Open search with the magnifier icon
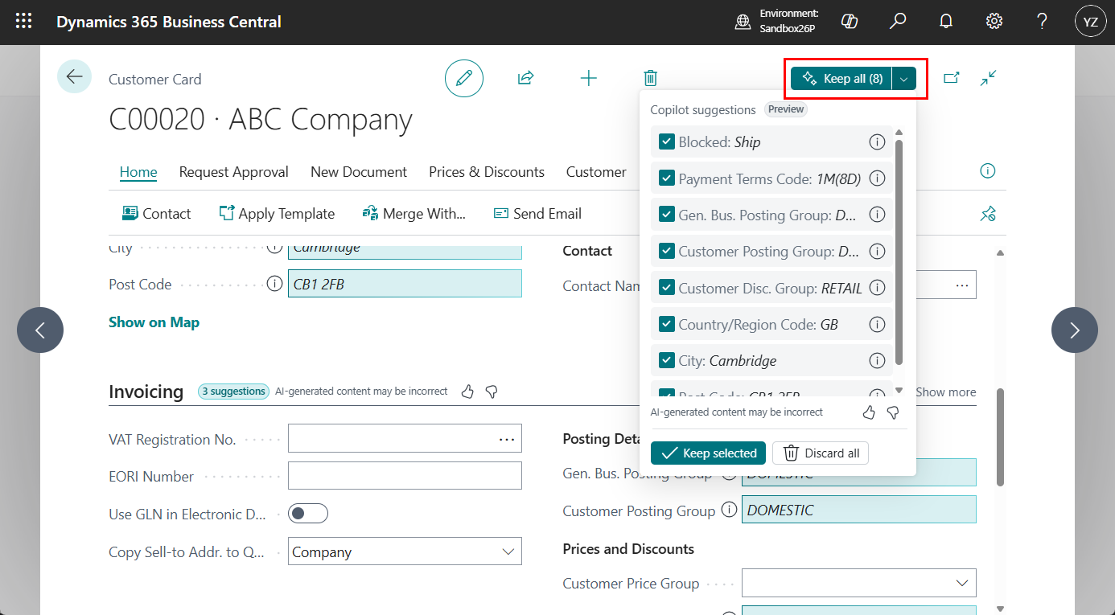This screenshot has width=1115, height=615. [898, 21]
